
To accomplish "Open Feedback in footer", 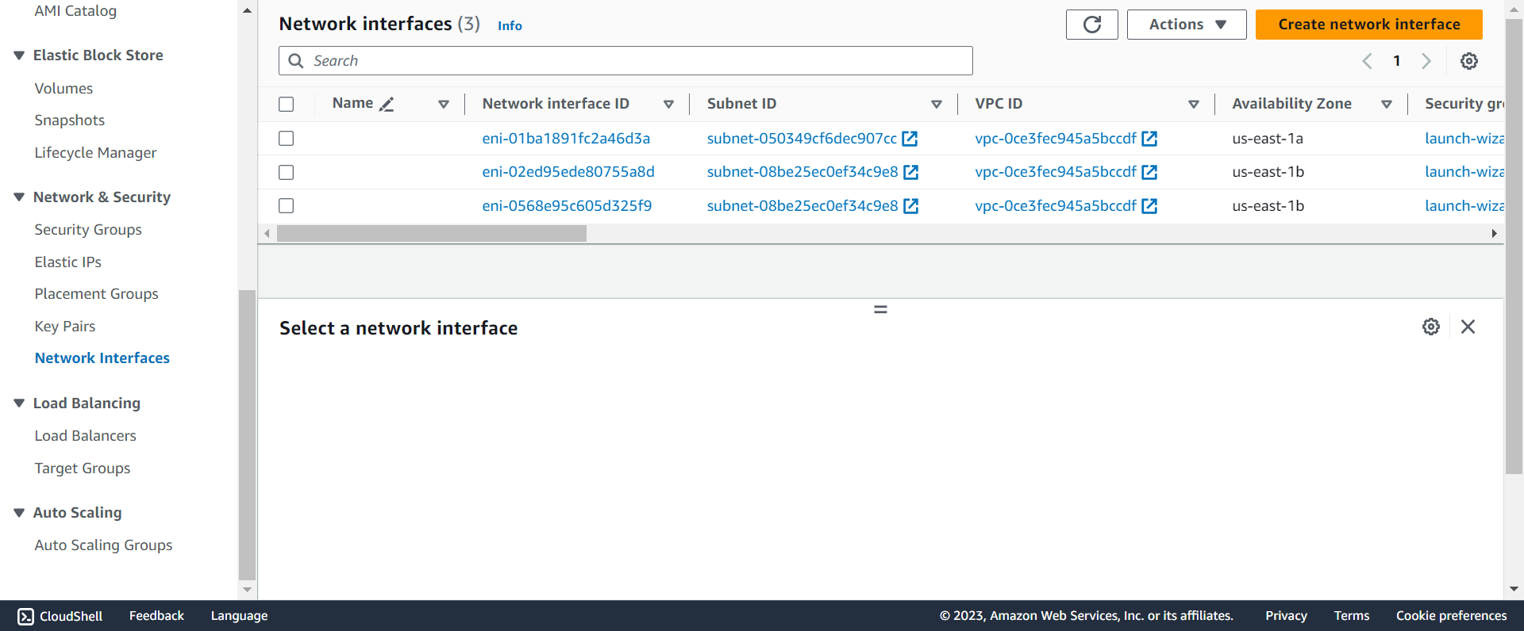I will (156, 616).
